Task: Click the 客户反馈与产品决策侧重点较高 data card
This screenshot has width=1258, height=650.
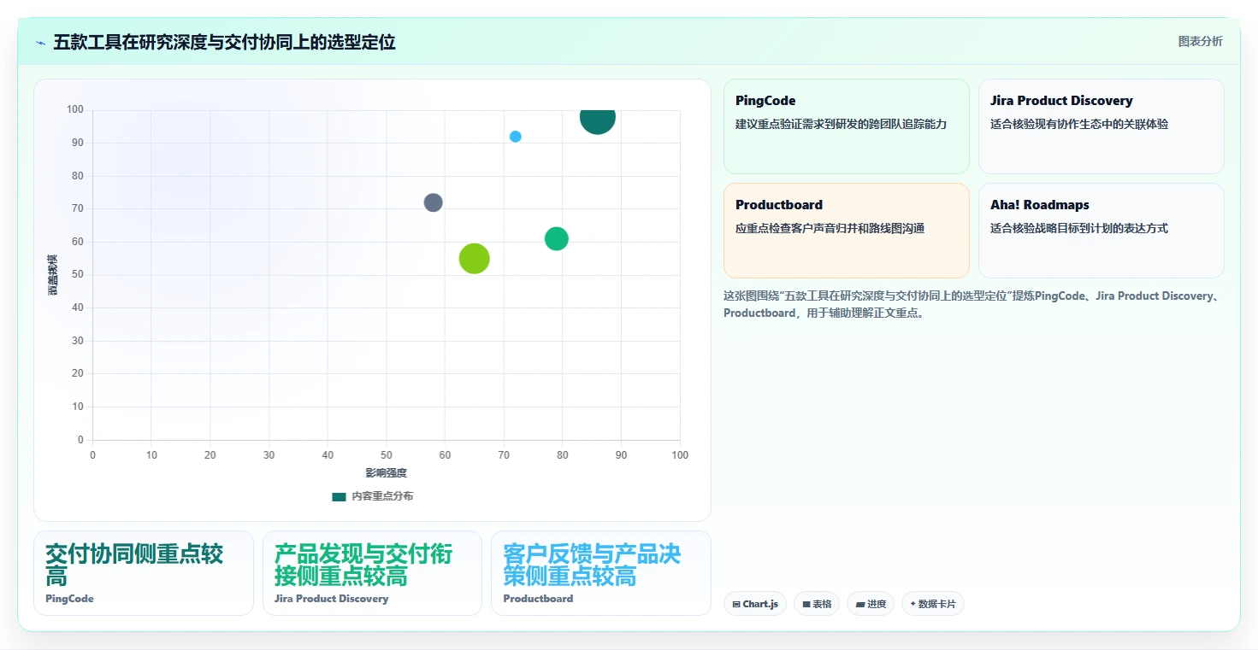Action: [x=601, y=573]
